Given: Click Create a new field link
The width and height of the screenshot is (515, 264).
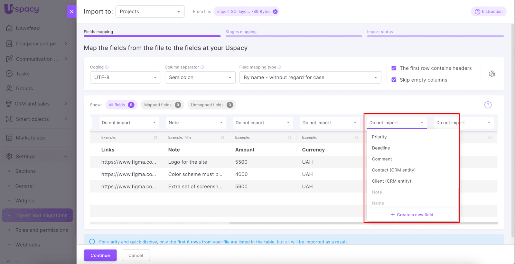Looking at the screenshot, I should pyautogui.click(x=412, y=215).
